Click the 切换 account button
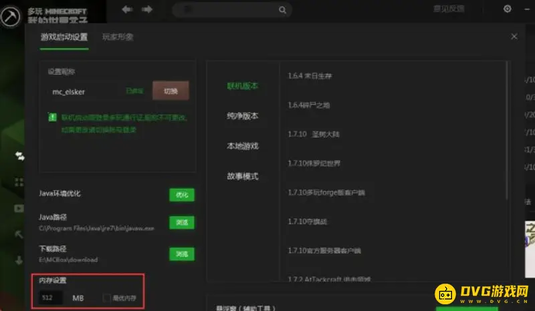Viewport: 535px width, 311px height. click(x=171, y=90)
